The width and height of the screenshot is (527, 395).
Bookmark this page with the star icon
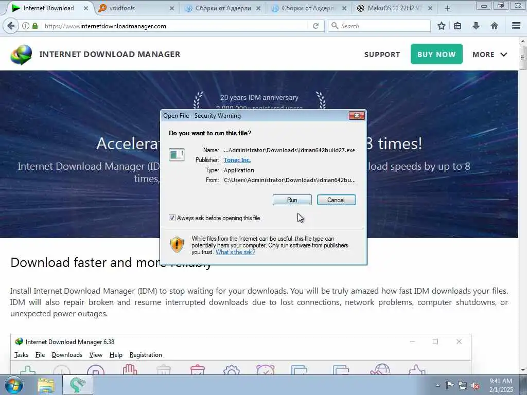click(x=441, y=26)
